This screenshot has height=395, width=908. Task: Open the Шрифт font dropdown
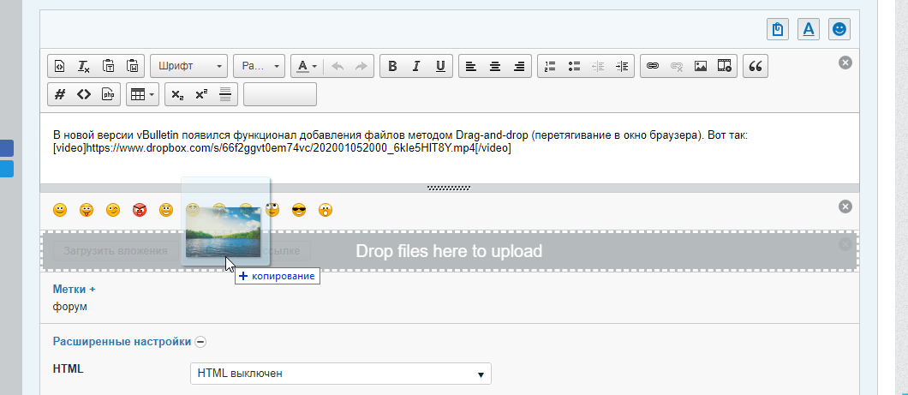tap(189, 66)
